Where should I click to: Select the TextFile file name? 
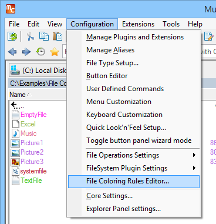tap(31, 180)
